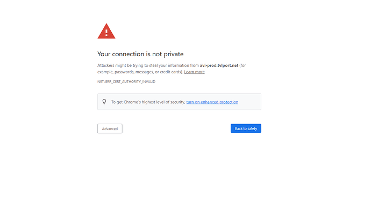Go back using Back to safety button

(246, 128)
